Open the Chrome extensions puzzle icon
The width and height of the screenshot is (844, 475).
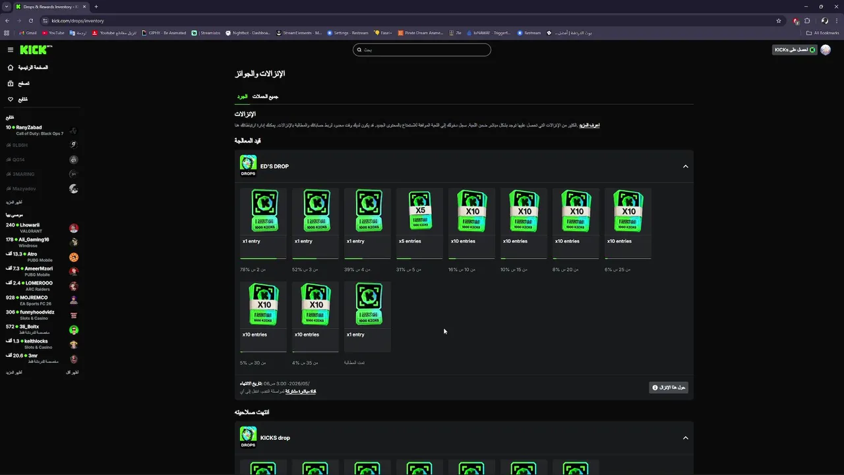tap(807, 20)
